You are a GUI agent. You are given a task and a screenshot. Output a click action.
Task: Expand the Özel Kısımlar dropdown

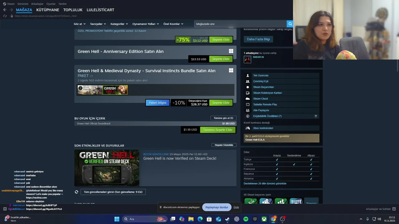(x=173, y=24)
